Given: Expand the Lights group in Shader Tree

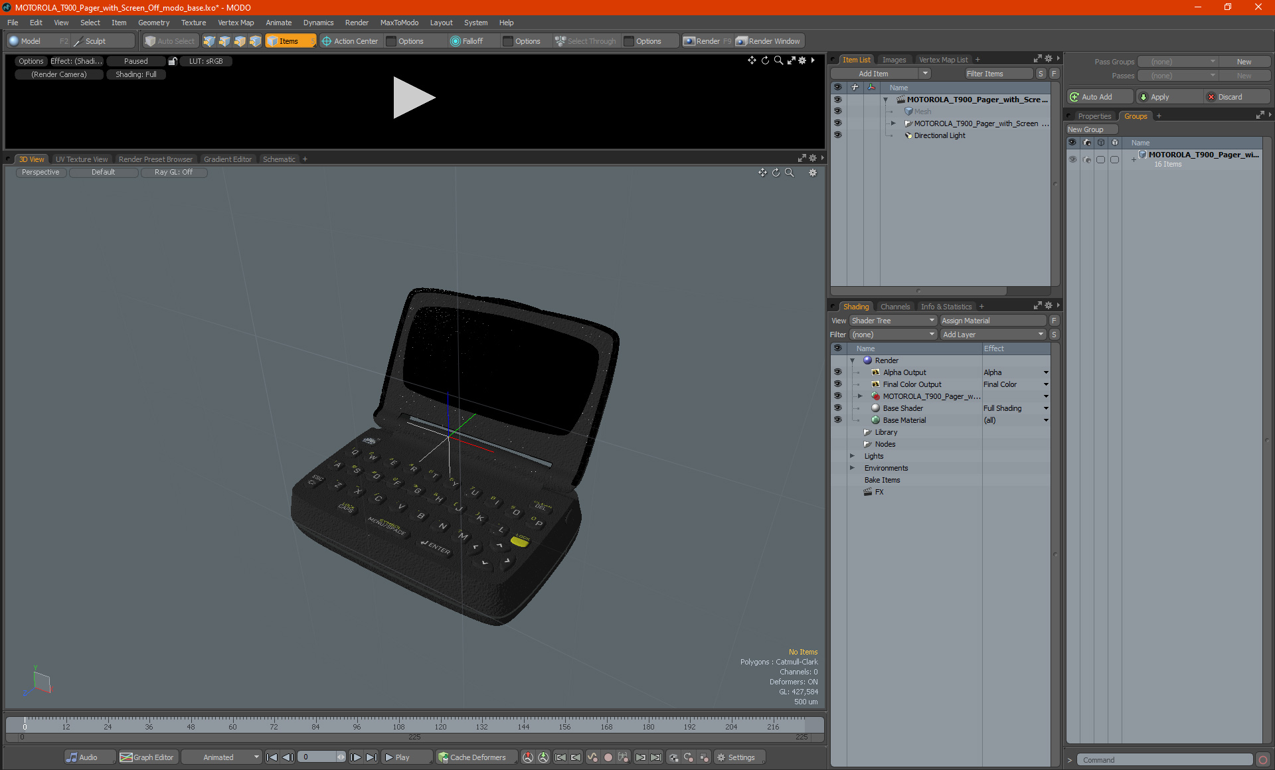Looking at the screenshot, I should pyautogui.click(x=852, y=456).
